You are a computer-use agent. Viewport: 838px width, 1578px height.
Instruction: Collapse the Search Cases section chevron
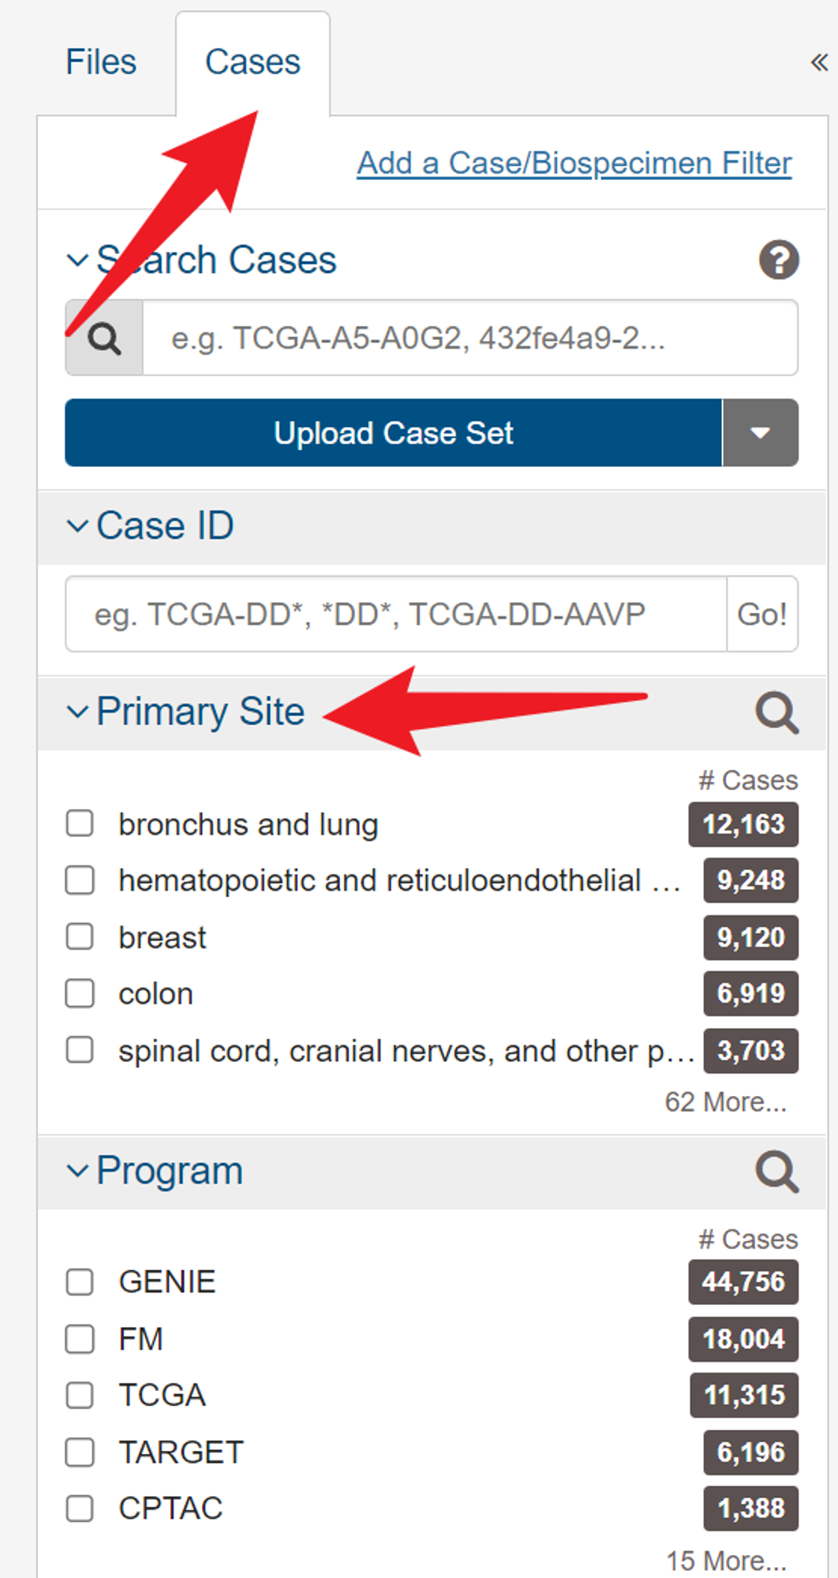coord(77,260)
